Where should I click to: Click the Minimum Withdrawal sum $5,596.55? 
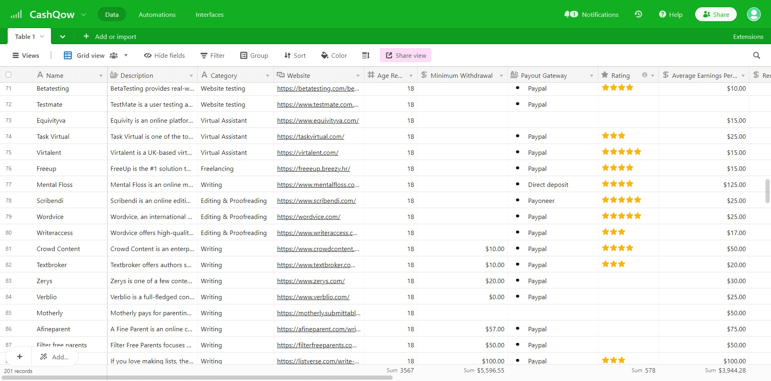coord(484,371)
